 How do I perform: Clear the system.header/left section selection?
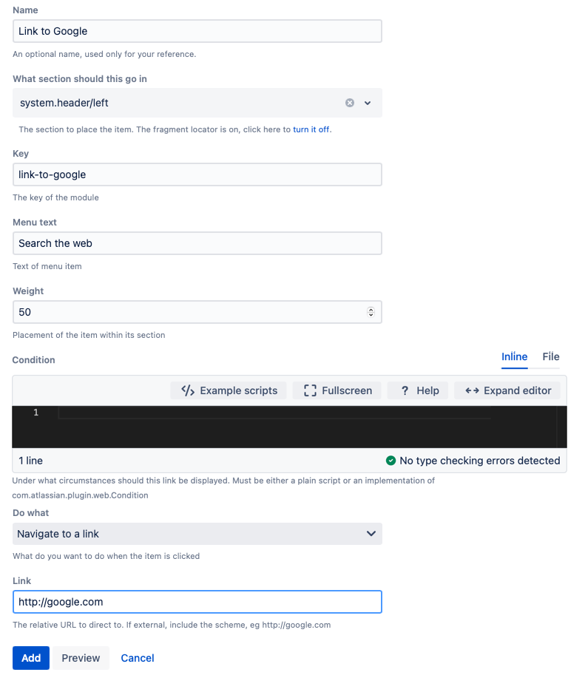point(350,103)
